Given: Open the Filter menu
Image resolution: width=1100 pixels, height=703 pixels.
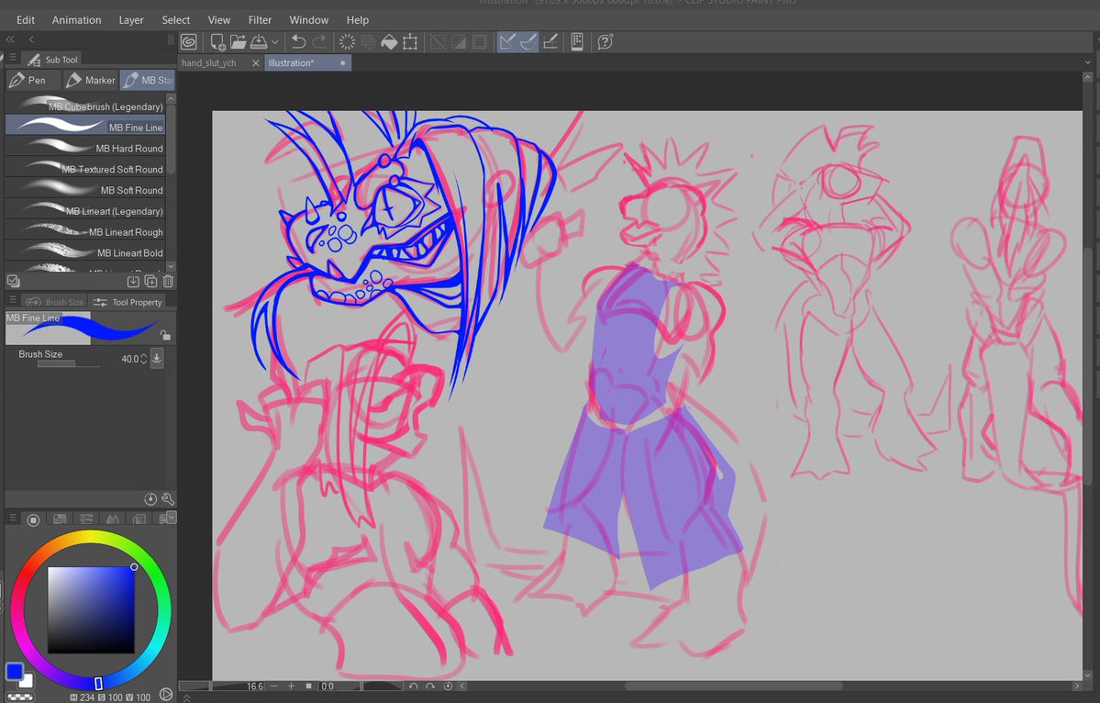Looking at the screenshot, I should pyautogui.click(x=260, y=19).
